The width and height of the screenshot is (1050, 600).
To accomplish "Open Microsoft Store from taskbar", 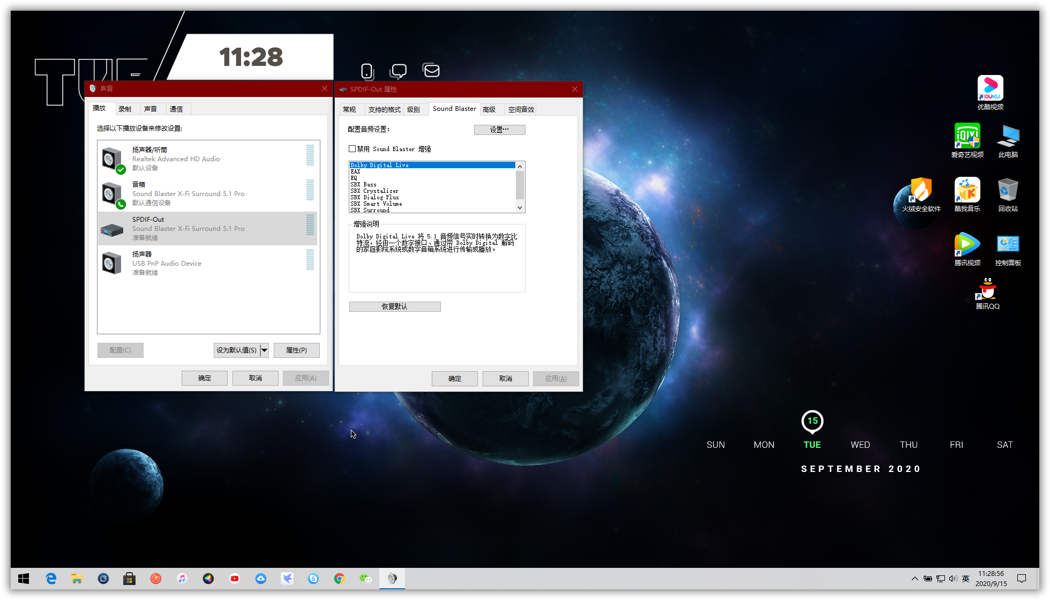I will [130, 579].
